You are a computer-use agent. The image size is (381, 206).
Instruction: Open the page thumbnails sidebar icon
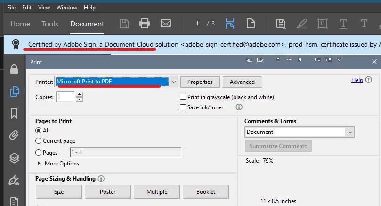[14, 91]
